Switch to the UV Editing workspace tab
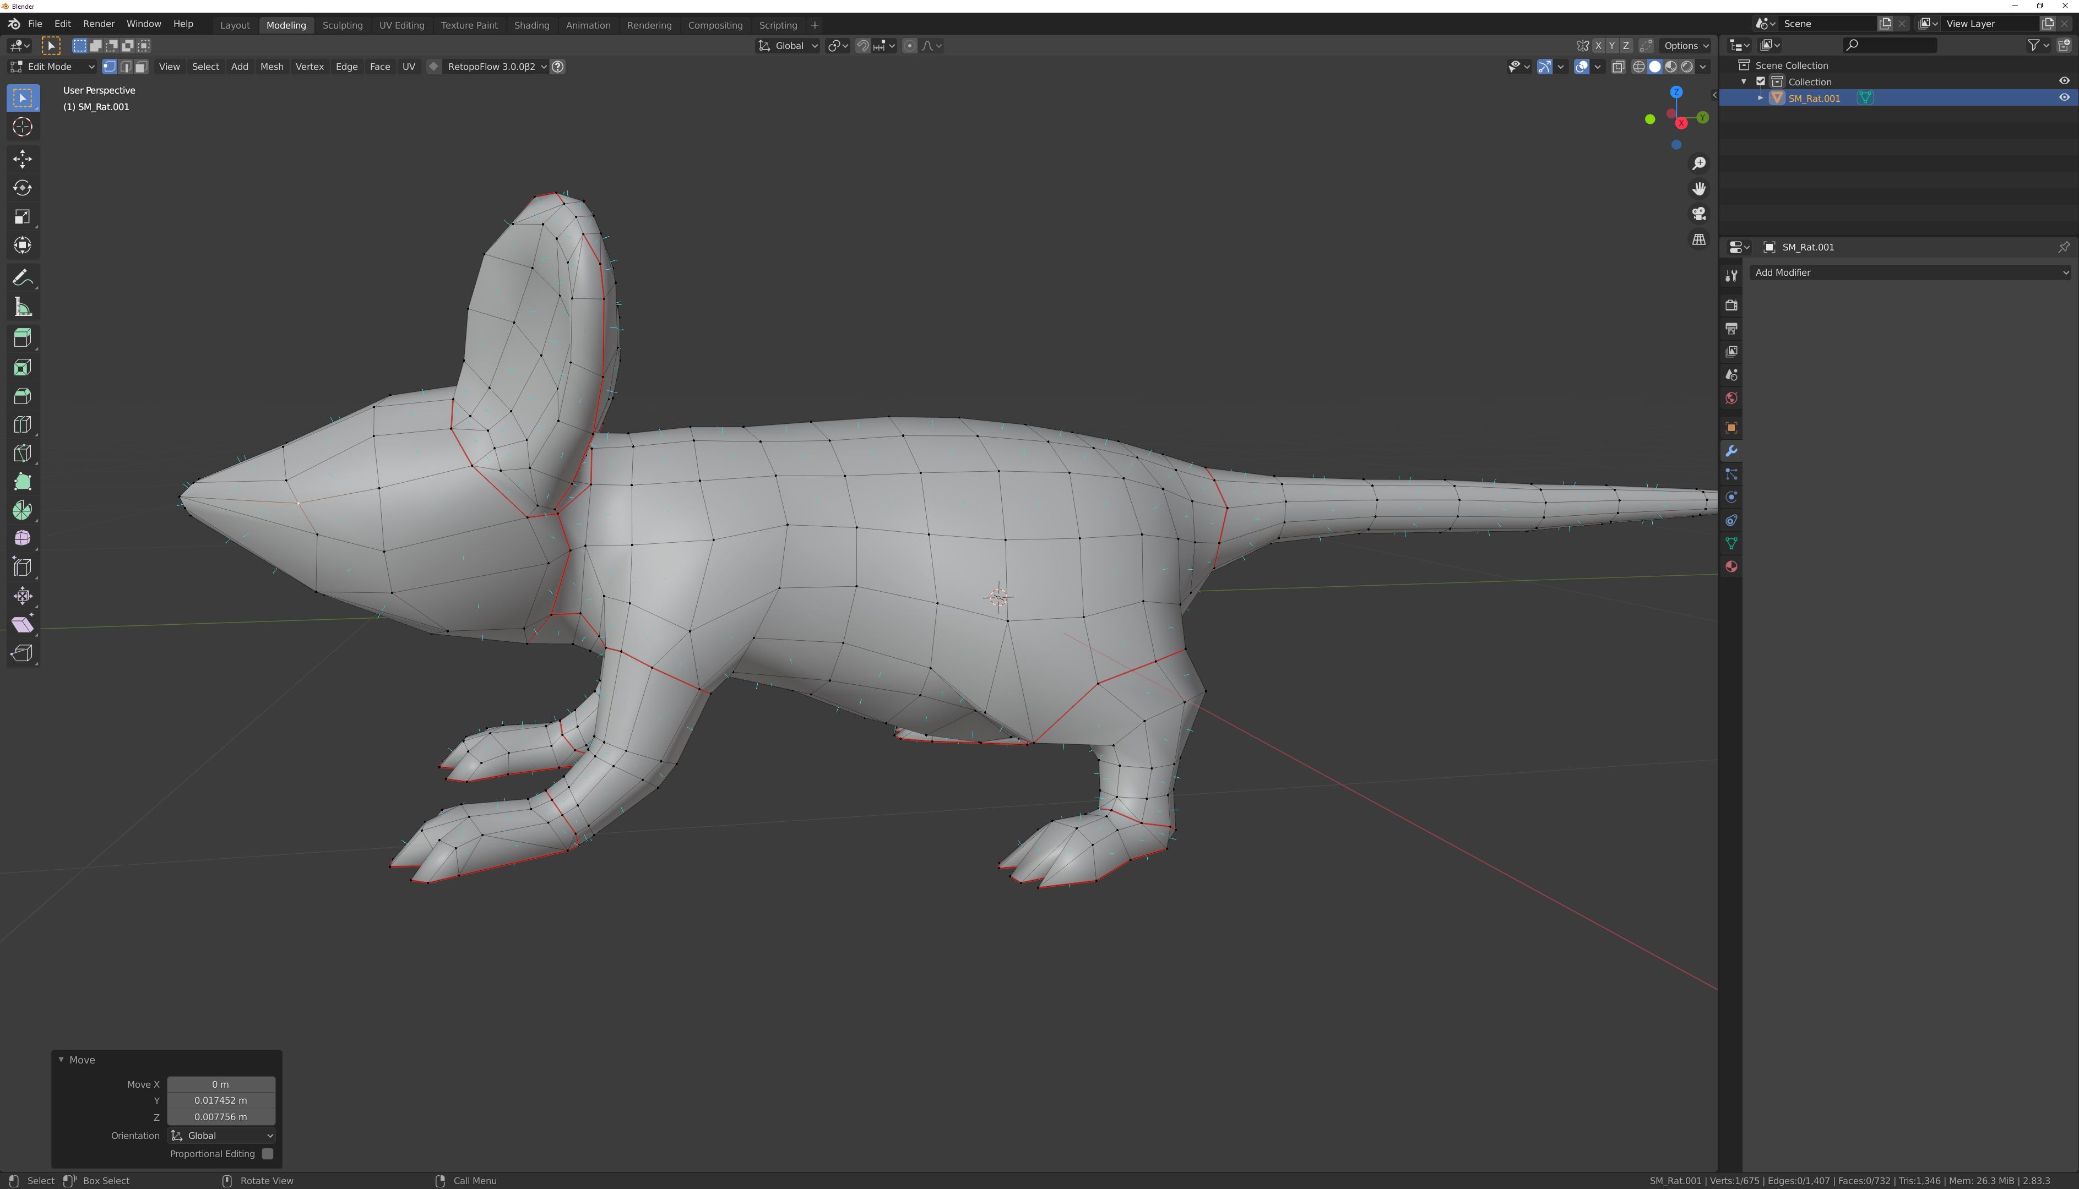Screen dimensions: 2079x1189 coord(402,25)
